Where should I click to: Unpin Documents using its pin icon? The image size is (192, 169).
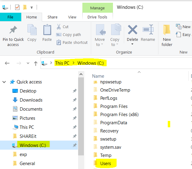(75, 109)
